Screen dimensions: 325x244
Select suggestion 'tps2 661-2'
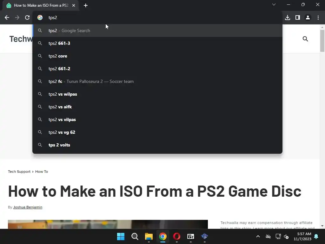coord(157,69)
